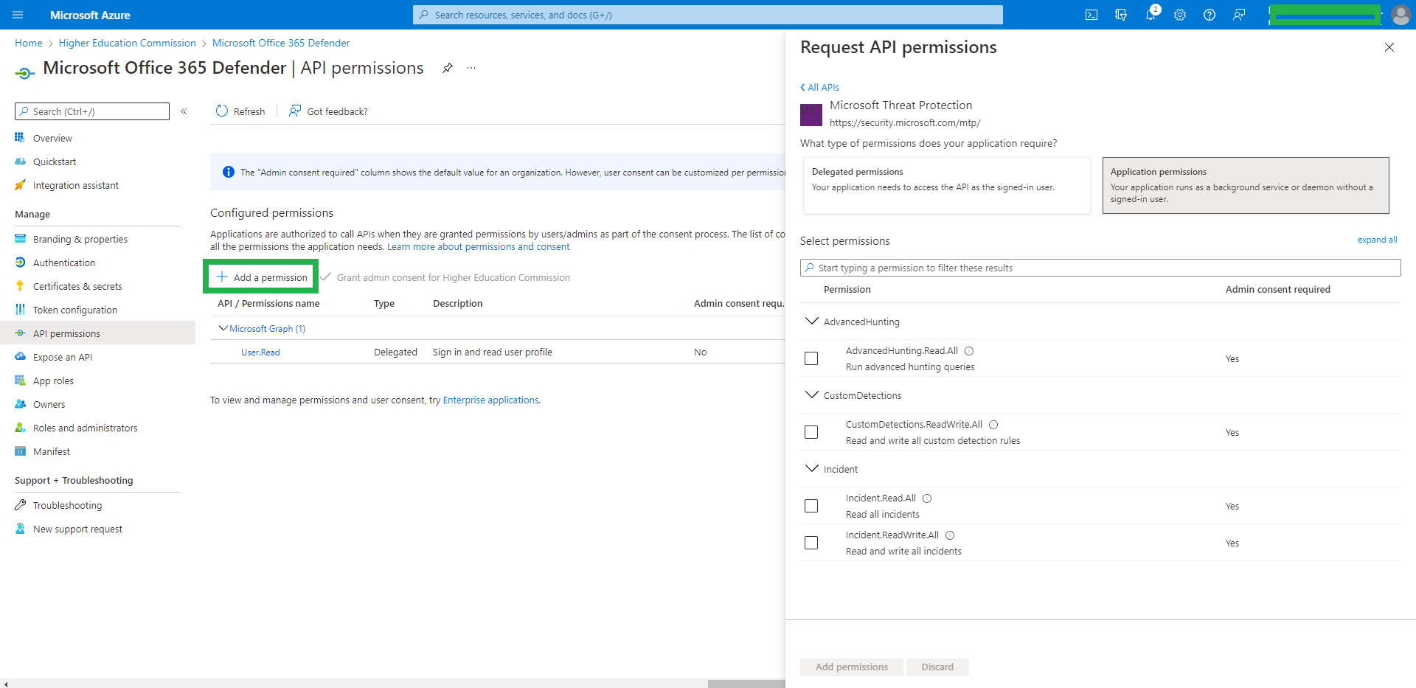
Task: Close the Request API permissions panel
Action: pos(1389,47)
